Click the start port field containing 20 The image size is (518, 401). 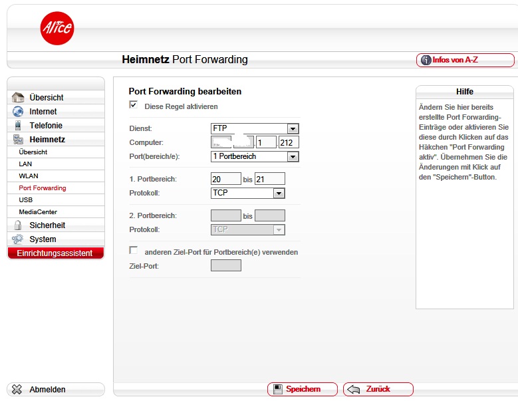click(225, 179)
